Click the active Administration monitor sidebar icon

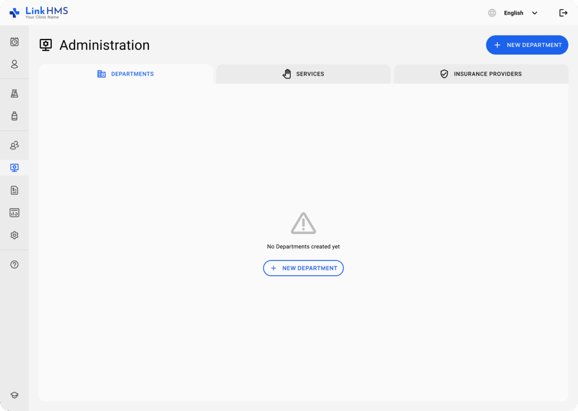click(15, 168)
